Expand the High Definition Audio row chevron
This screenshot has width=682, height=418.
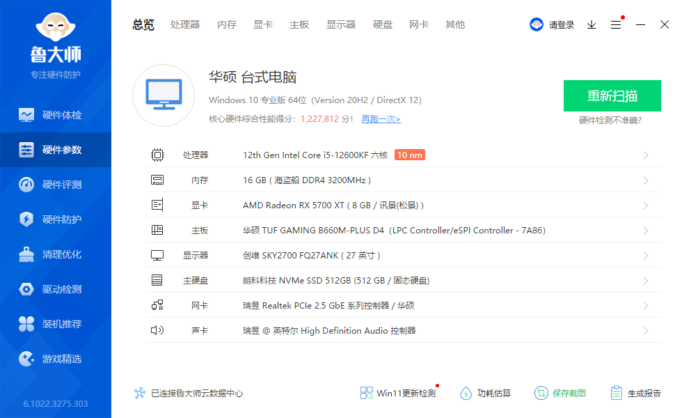point(646,331)
